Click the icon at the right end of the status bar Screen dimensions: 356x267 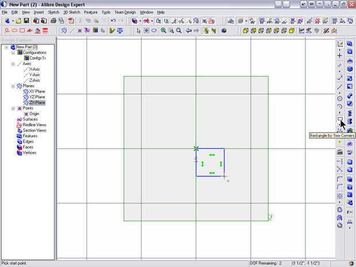coord(351,264)
